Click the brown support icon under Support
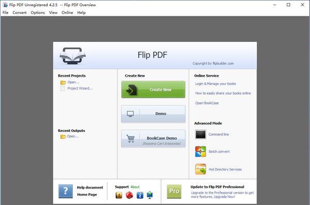This screenshot has height=205, width=310. (119, 195)
